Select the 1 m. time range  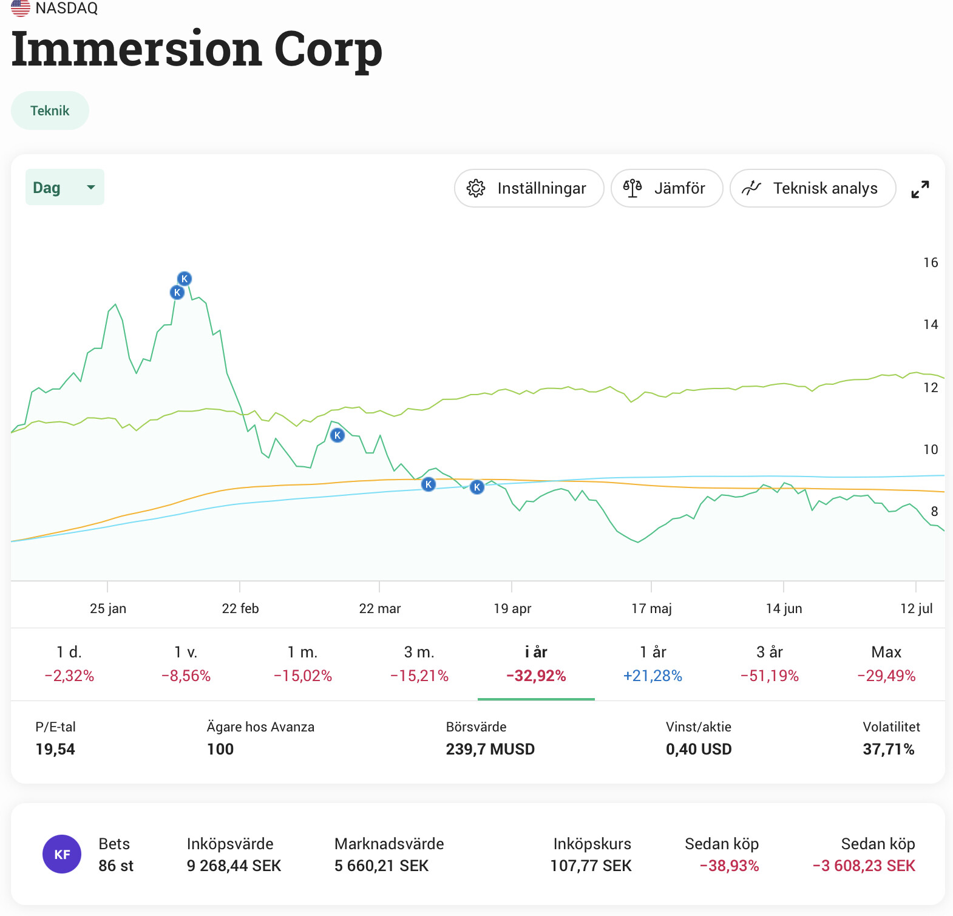point(302,663)
